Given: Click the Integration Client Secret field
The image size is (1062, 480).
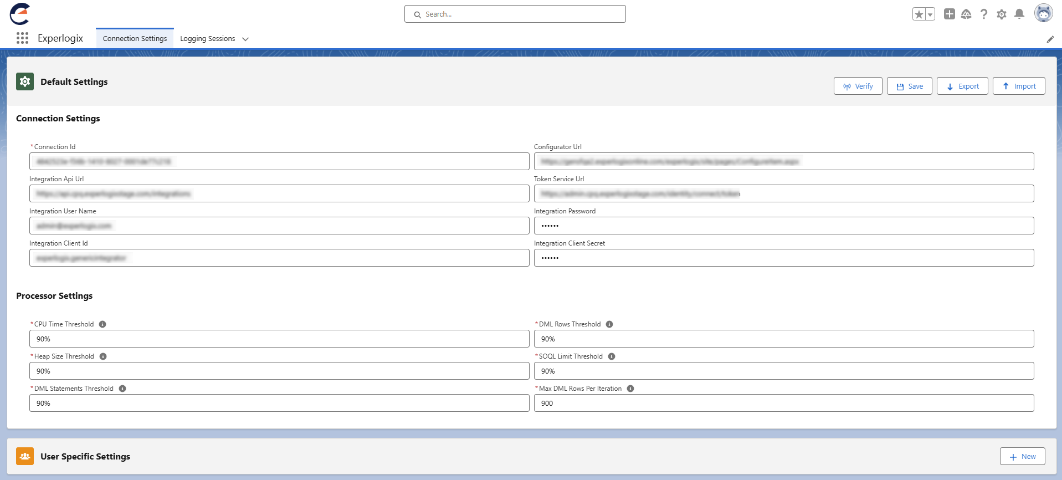Looking at the screenshot, I should pyautogui.click(x=784, y=258).
